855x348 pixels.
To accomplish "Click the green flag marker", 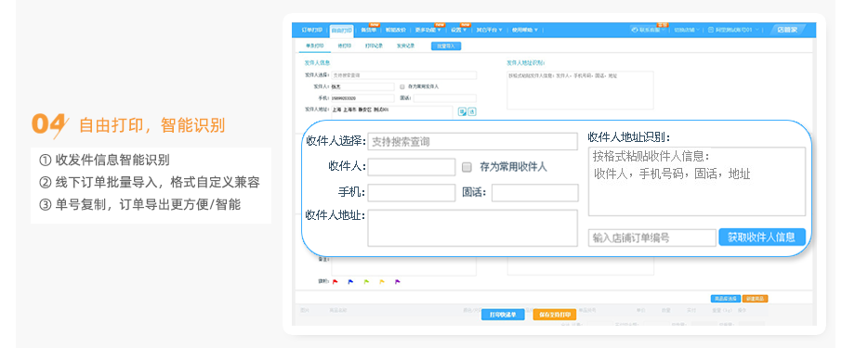I will 366,281.
